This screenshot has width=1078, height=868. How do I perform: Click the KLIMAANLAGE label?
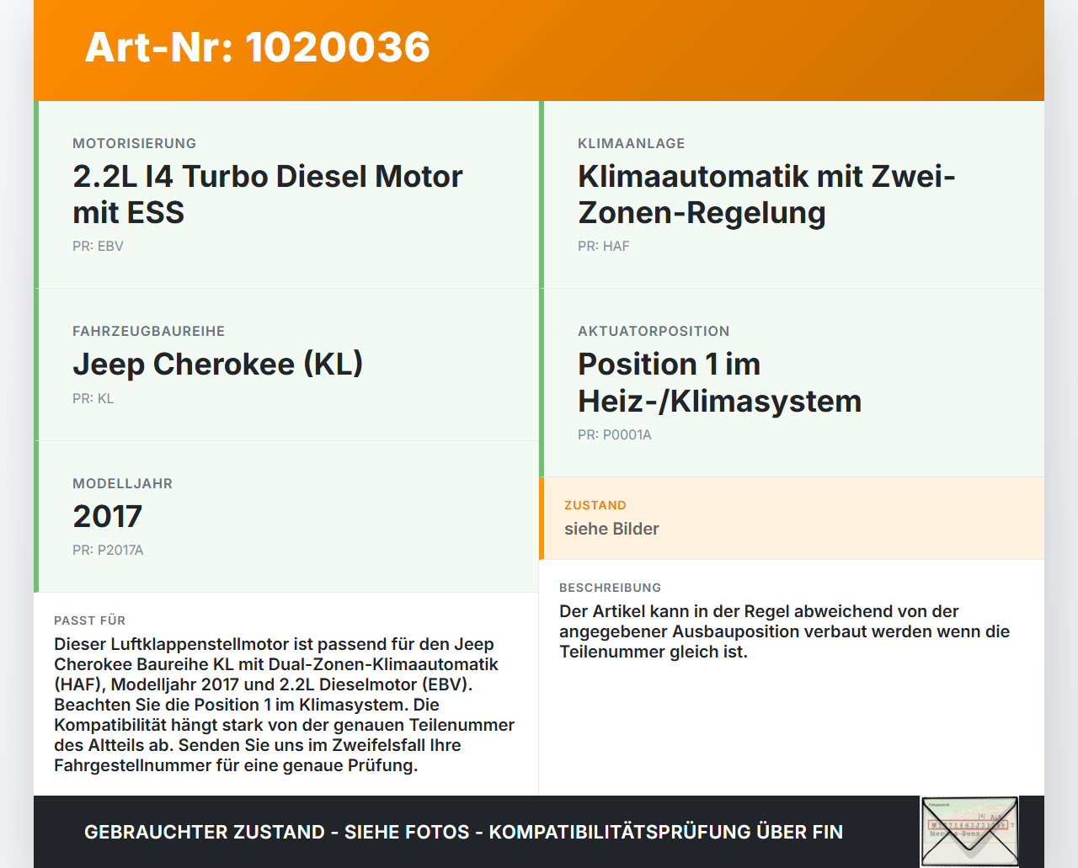point(632,143)
